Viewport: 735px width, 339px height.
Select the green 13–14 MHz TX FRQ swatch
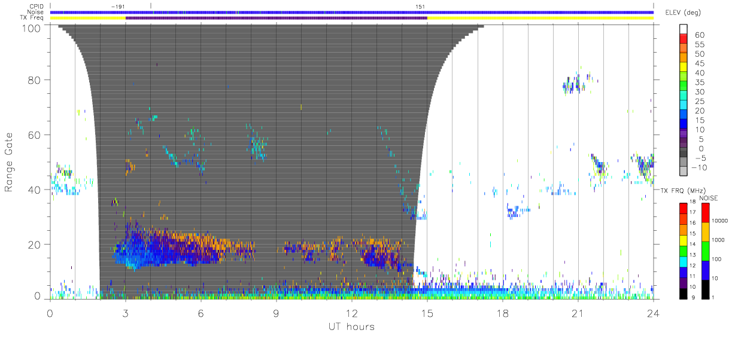pyautogui.click(x=684, y=251)
